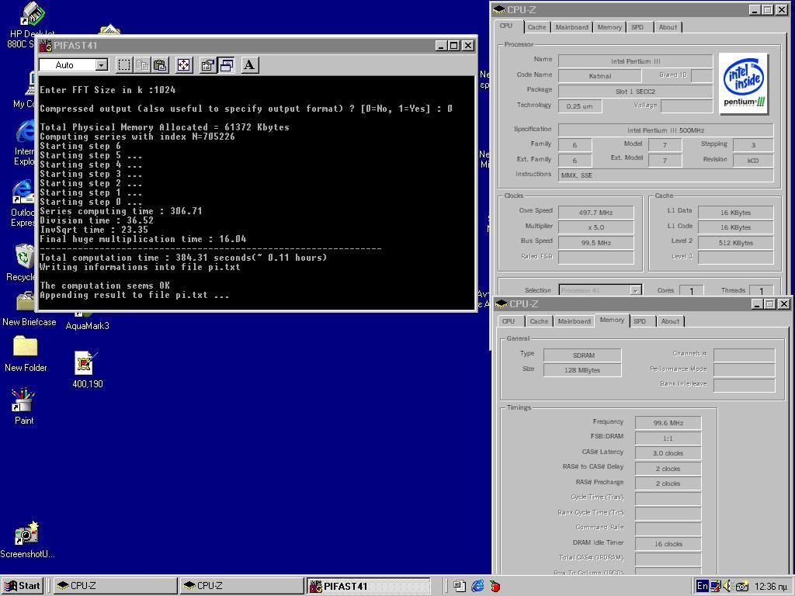Open About tab in lower CPU-Z window
This screenshot has height=596, width=795.
tap(670, 321)
